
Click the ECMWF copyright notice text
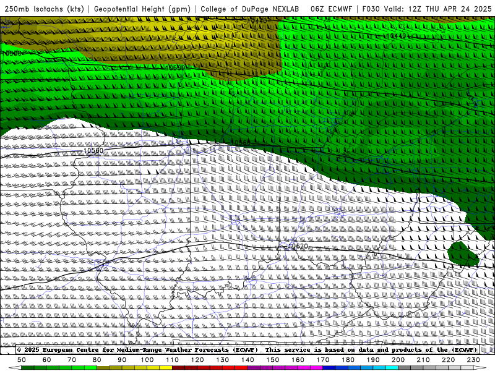[x=247, y=349]
